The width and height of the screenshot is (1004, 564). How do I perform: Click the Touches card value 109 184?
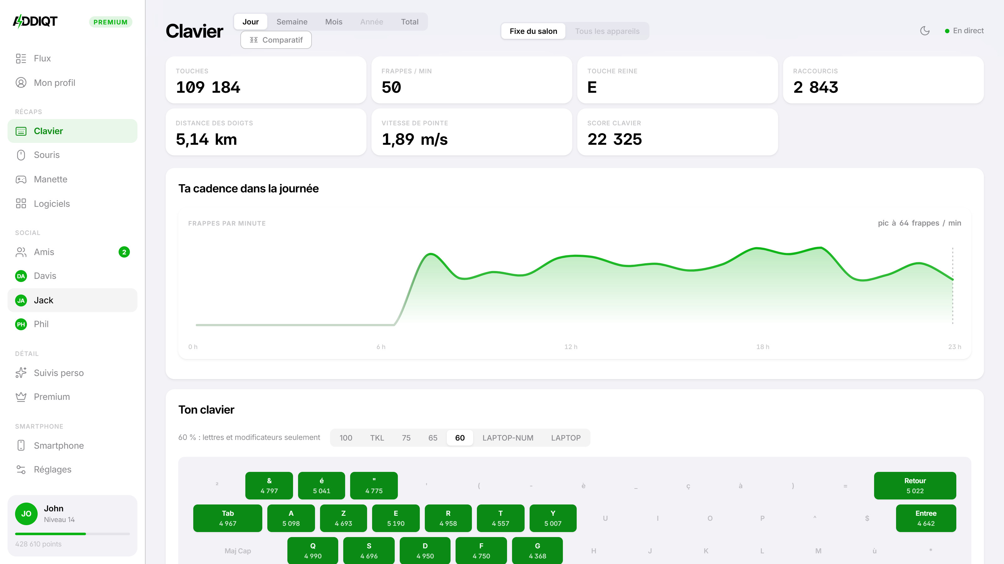click(x=208, y=87)
